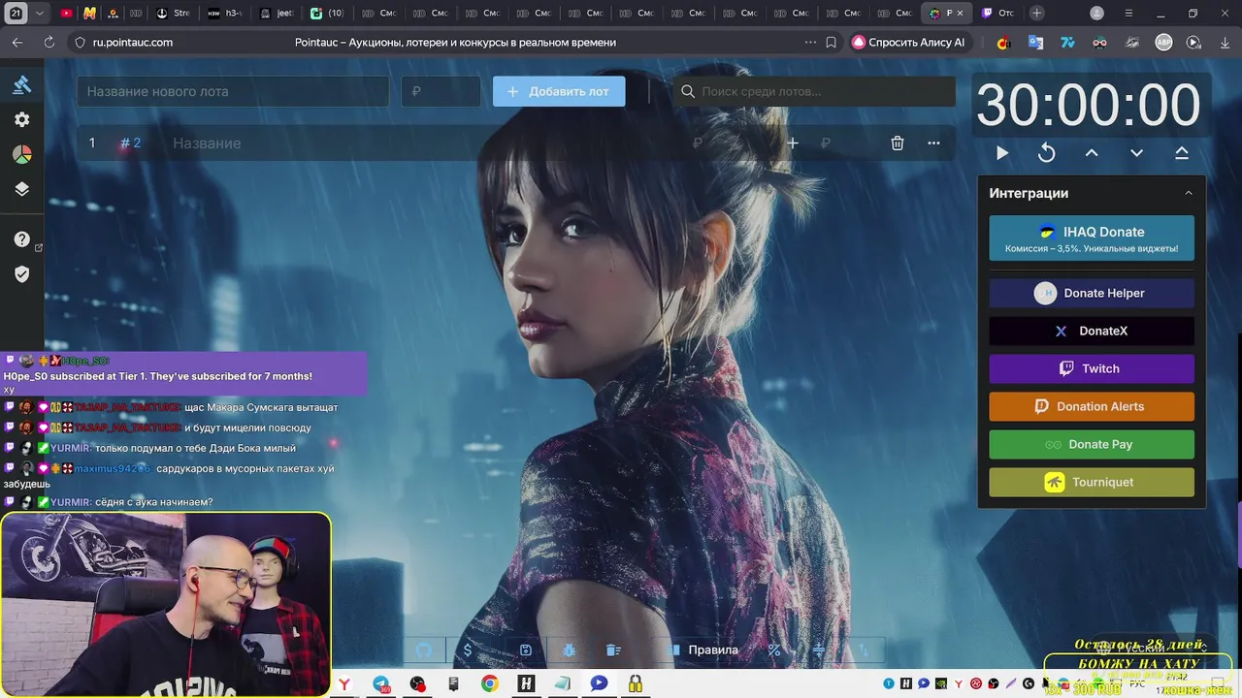This screenshot has width=1242, height=698.
Task: Close the active Pointauc tab
Action: click(960, 13)
